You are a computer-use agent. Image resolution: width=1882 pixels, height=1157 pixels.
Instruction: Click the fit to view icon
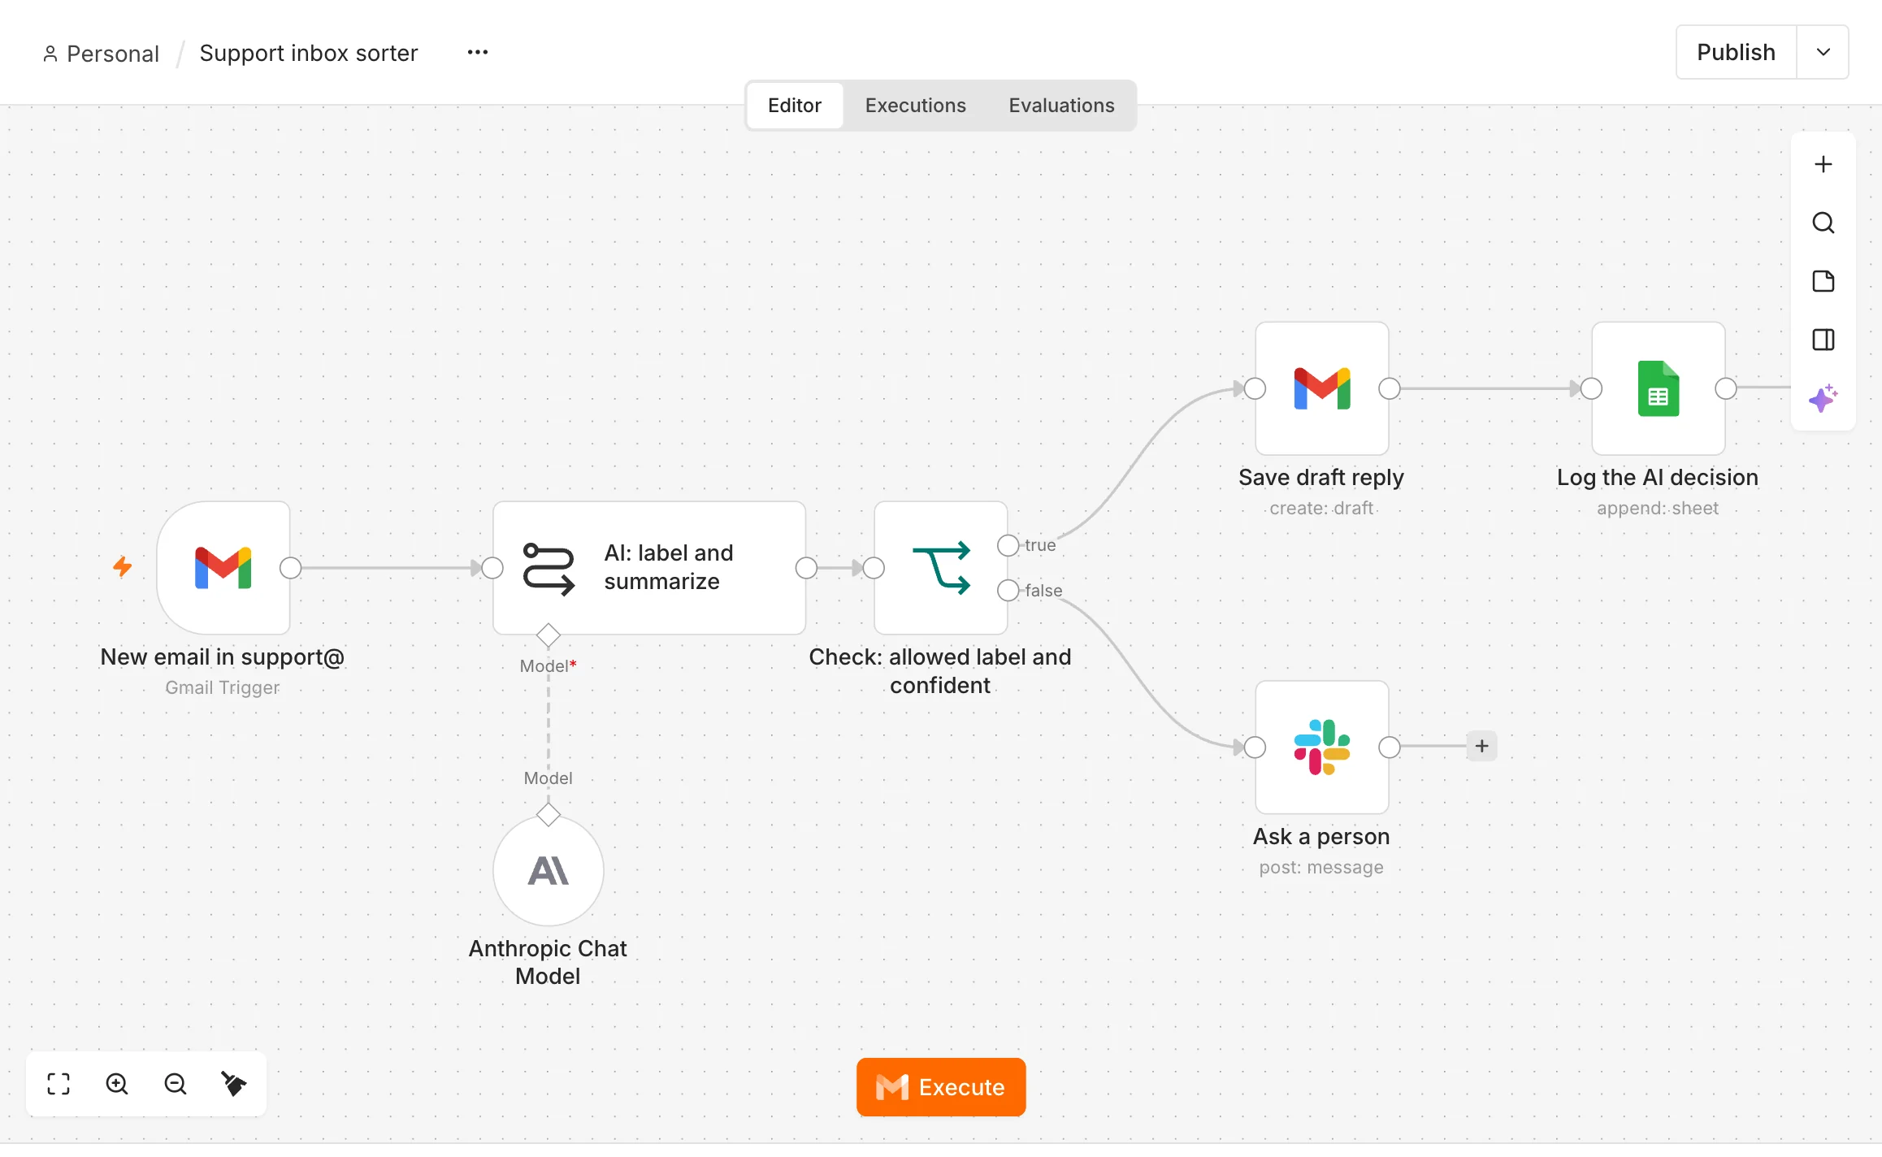(59, 1084)
